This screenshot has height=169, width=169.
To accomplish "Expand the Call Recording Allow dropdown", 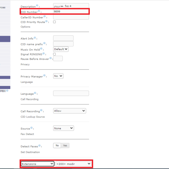I will [x=70, y=111].
